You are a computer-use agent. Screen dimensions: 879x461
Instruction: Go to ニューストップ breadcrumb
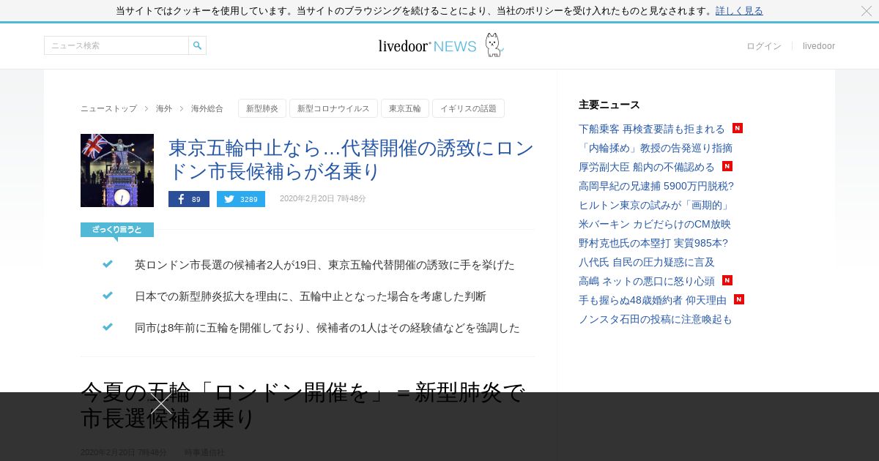pyautogui.click(x=108, y=108)
